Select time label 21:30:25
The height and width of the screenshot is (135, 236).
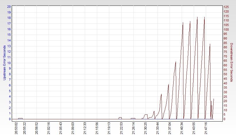coord(145,128)
